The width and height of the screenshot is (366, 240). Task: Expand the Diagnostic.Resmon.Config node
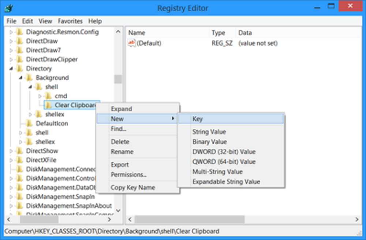[x=11, y=32]
